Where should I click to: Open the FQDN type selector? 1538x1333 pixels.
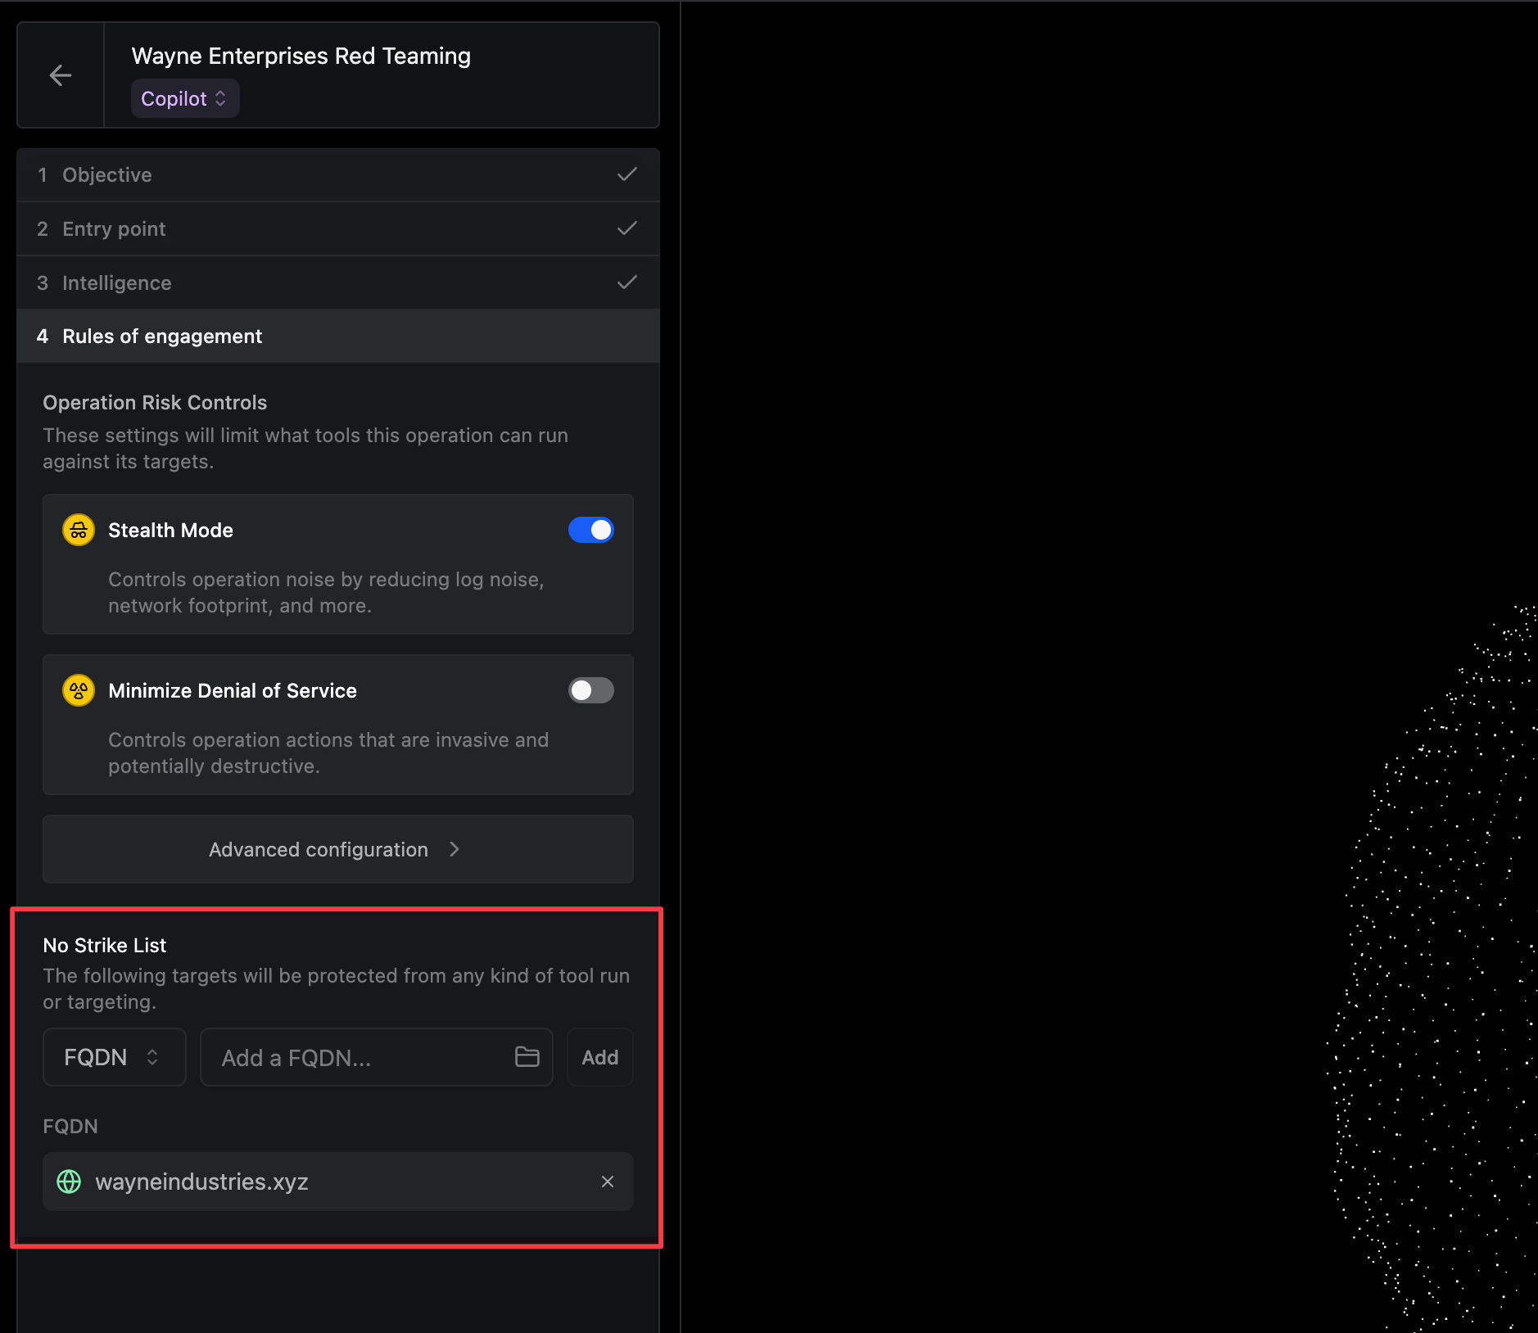(114, 1057)
